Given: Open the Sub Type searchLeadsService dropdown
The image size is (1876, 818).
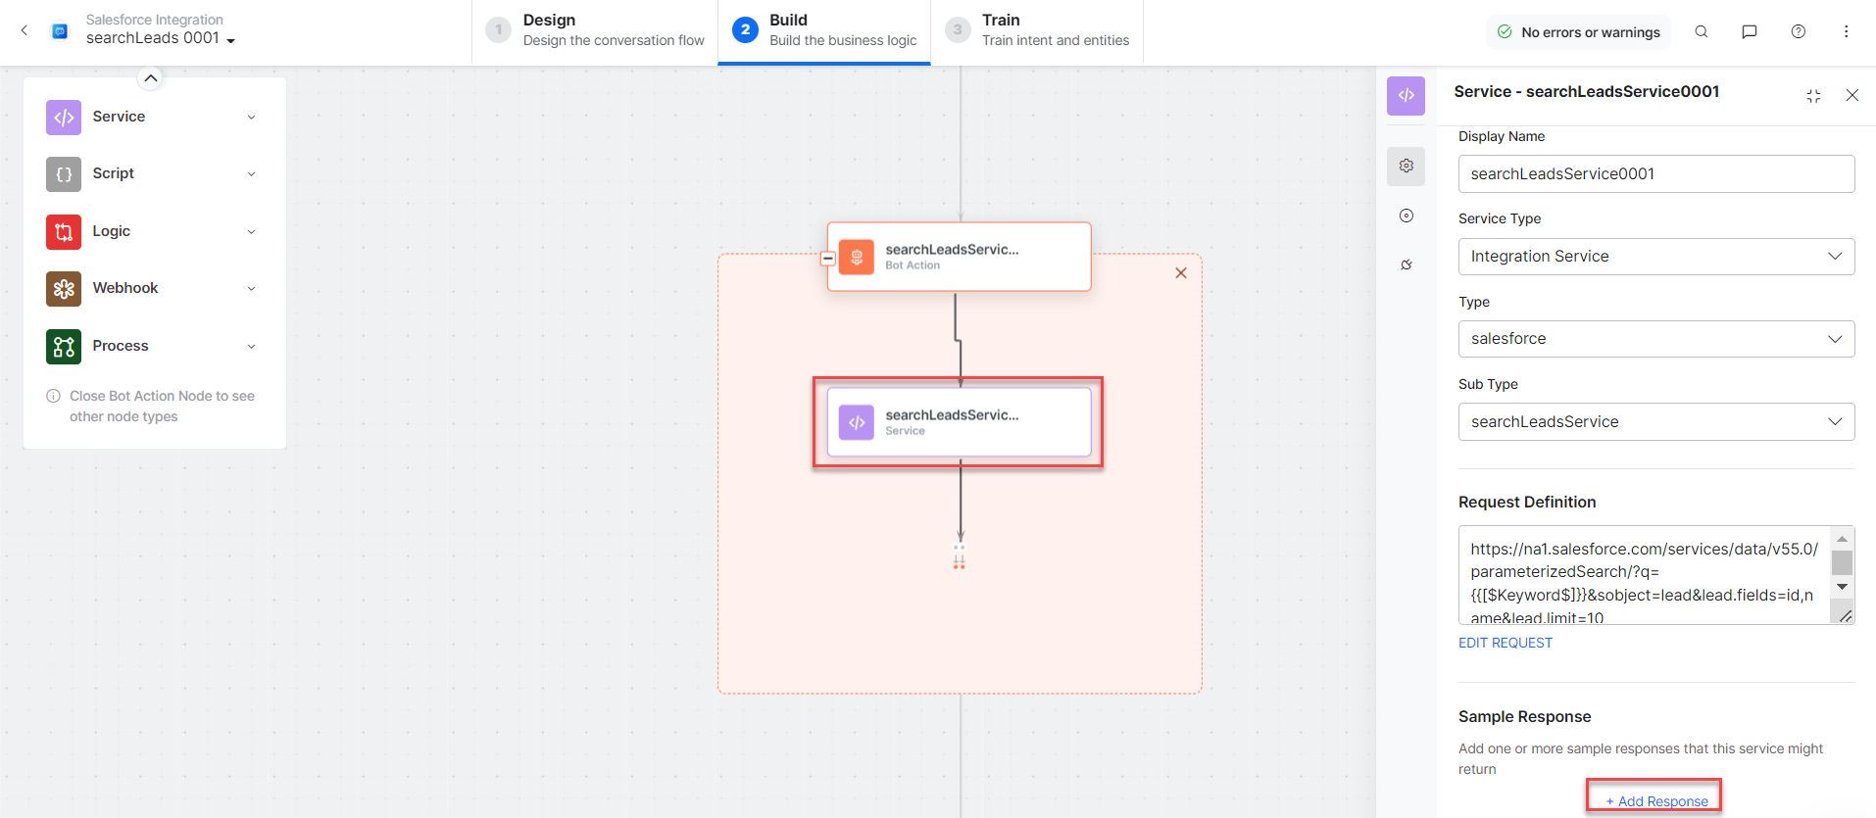Looking at the screenshot, I should [1655, 422].
